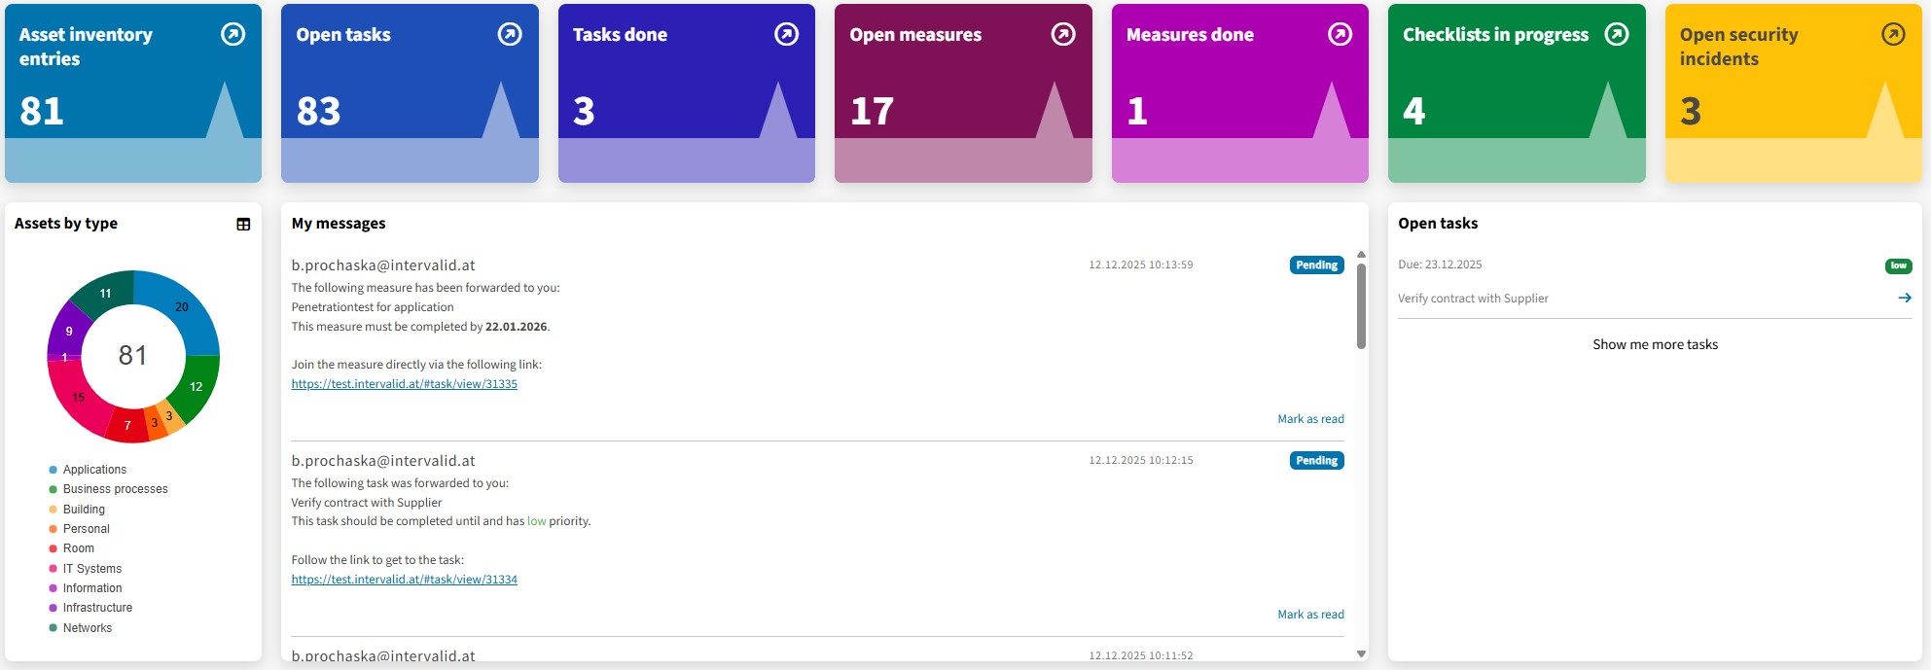Open the Tasks done card arrow icon
This screenshot has height=670, width=1931.
(x=786, y=35)
